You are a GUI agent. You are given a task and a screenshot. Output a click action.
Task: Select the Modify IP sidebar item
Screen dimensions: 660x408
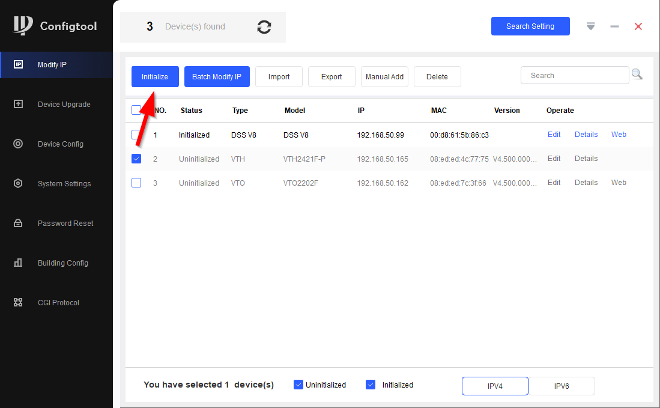(x=52, y=65)
